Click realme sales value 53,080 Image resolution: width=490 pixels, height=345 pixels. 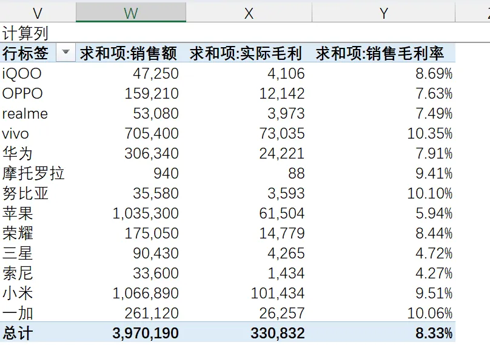156,114
